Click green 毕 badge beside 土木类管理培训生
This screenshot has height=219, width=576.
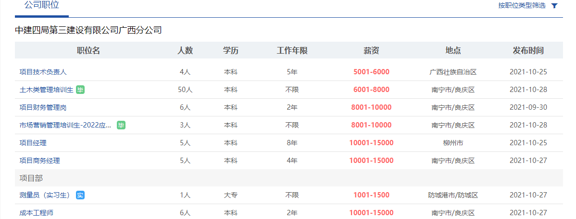click(x=80, y=90)
